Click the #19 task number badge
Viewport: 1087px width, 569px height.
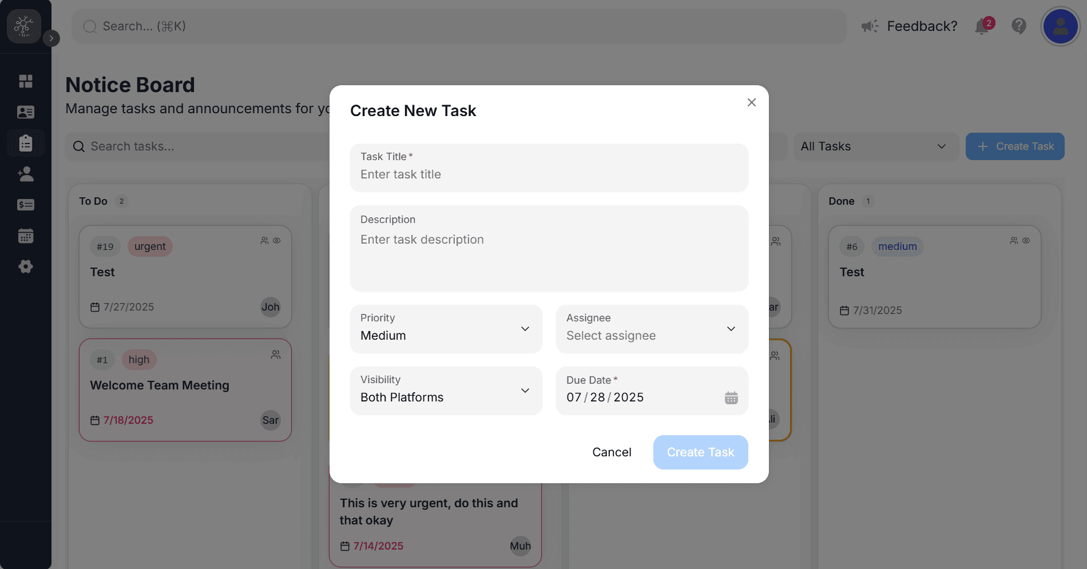pos(105,246)
